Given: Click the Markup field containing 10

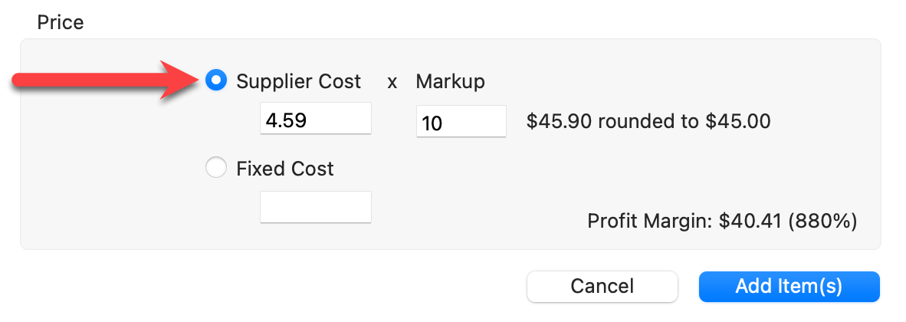Looking at the screenshot, I should coord(461,122).
